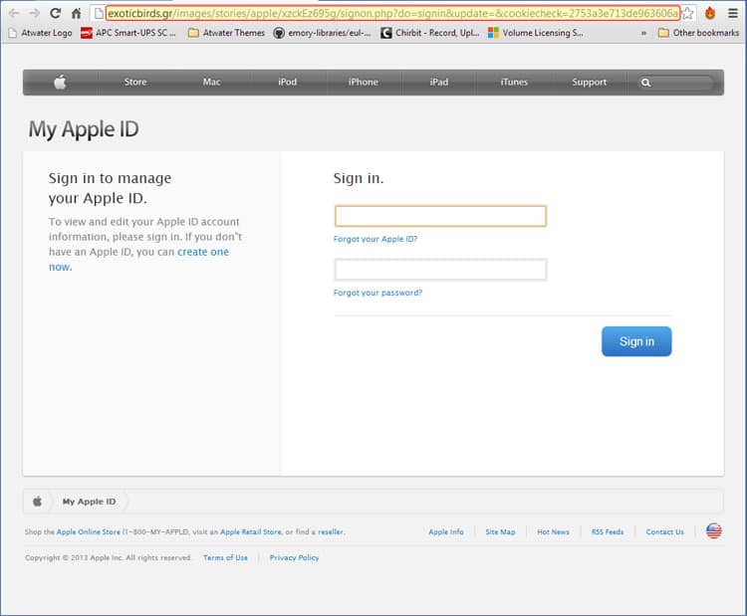Click the blue Sign in button
Screen dimensions: 747x616
(x=636, y=341)
